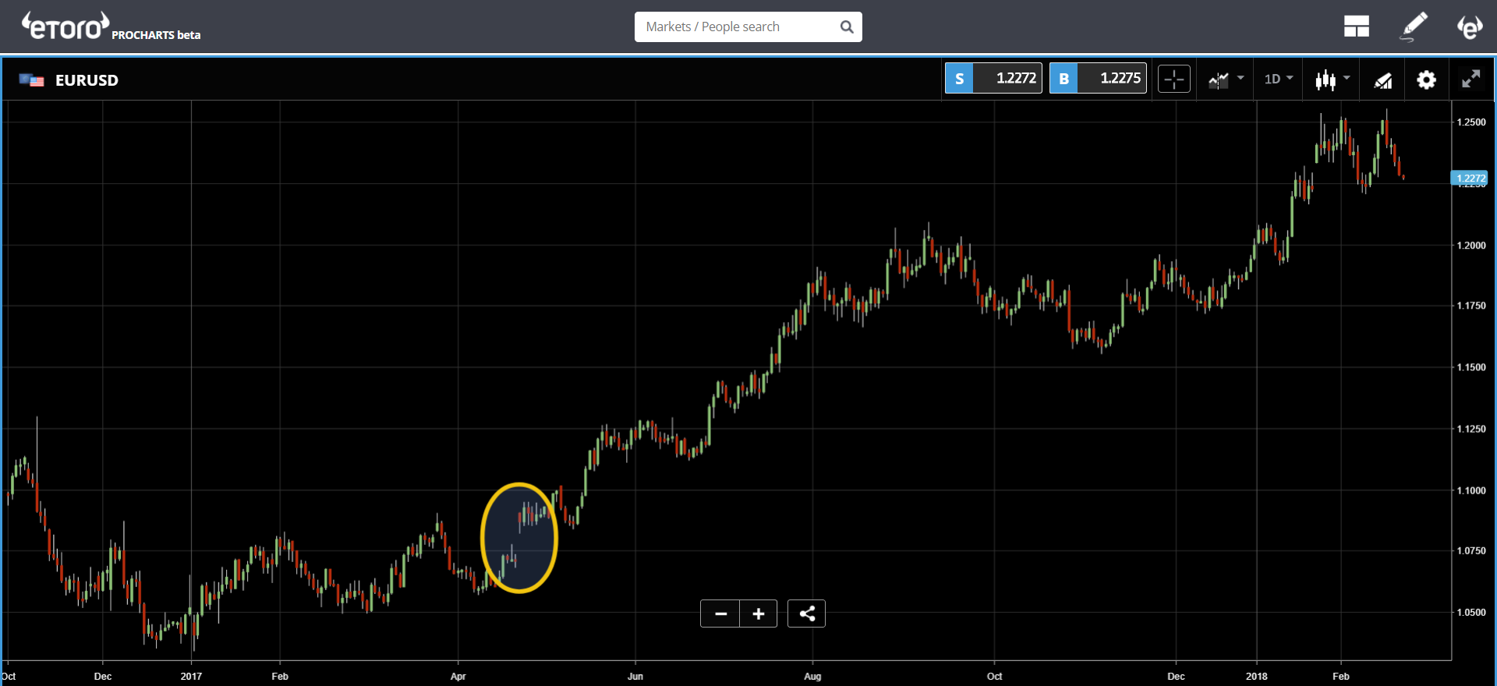Click the Aug label on time axis
The width and height of the screenshot is (1497, 686).
coord(812,677)
